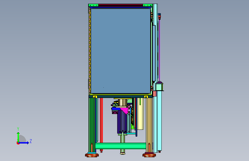Image resolution: width=249 pixels, height=161 pixels.
Task: Select the brass cylinder under the cabinet
Action: (x=123, y=103)
